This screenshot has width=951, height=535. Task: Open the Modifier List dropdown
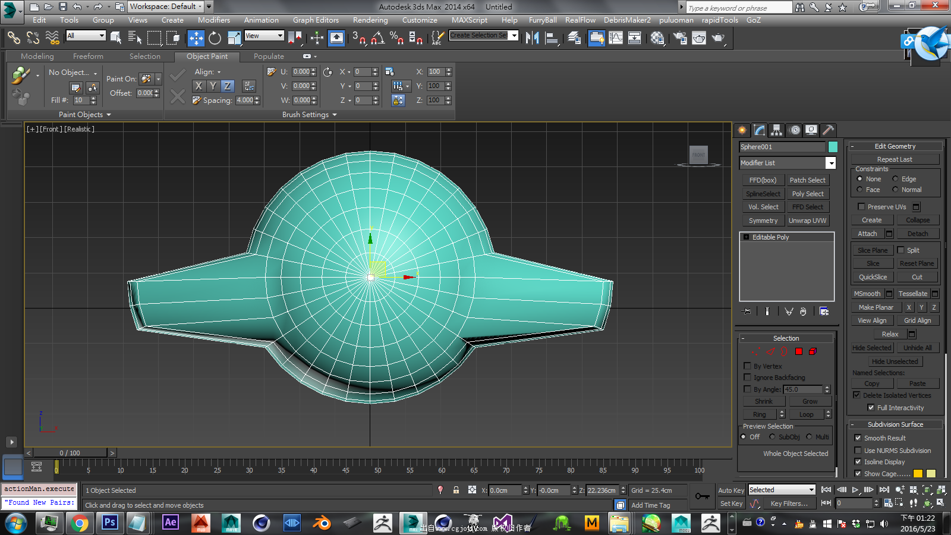(x=830, y=163)
